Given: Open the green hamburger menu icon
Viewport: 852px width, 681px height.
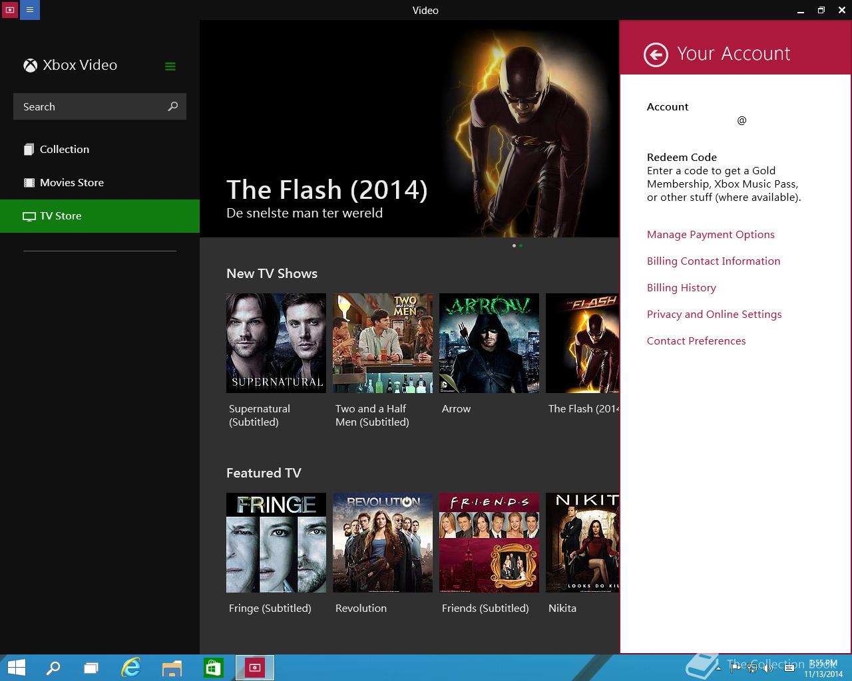Looking at the screenshot, I should [x=170, y=66].
